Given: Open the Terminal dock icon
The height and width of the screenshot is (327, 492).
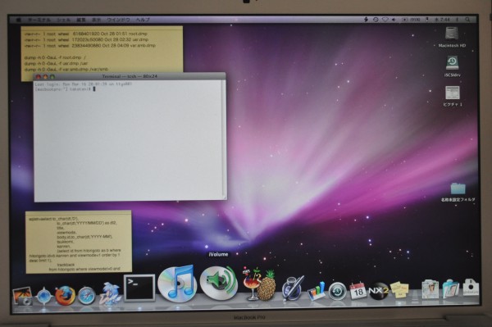Looking at the screenshot, I should point(139,288).
